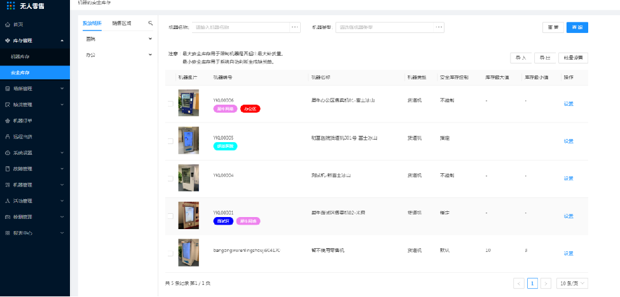Expand the 活动管理 menu chevron
Image resolution: width=620 pixels, height=297 pixels.
tap(62, 201)
